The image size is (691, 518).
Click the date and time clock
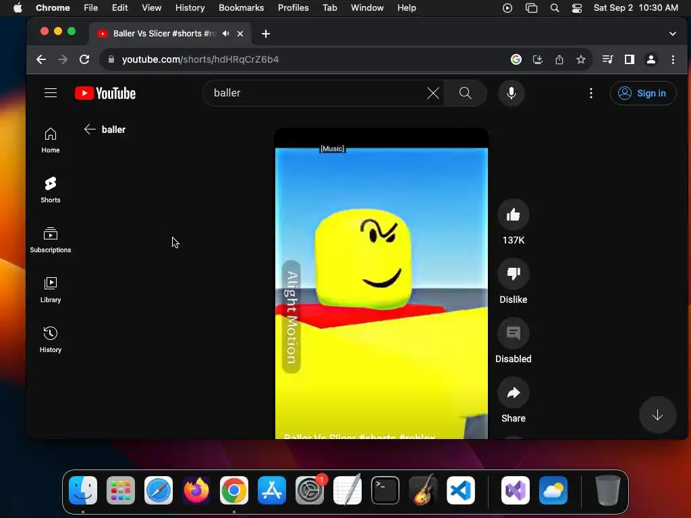[x=636, y=8]
